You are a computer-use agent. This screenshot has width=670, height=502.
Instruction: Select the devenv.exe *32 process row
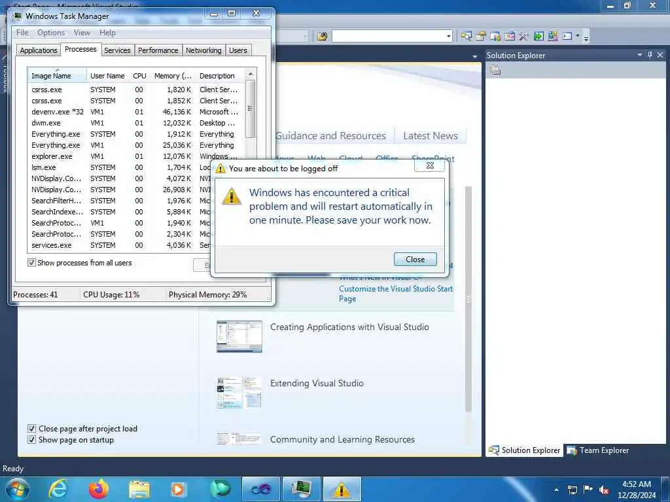click(x=136, y=112)
